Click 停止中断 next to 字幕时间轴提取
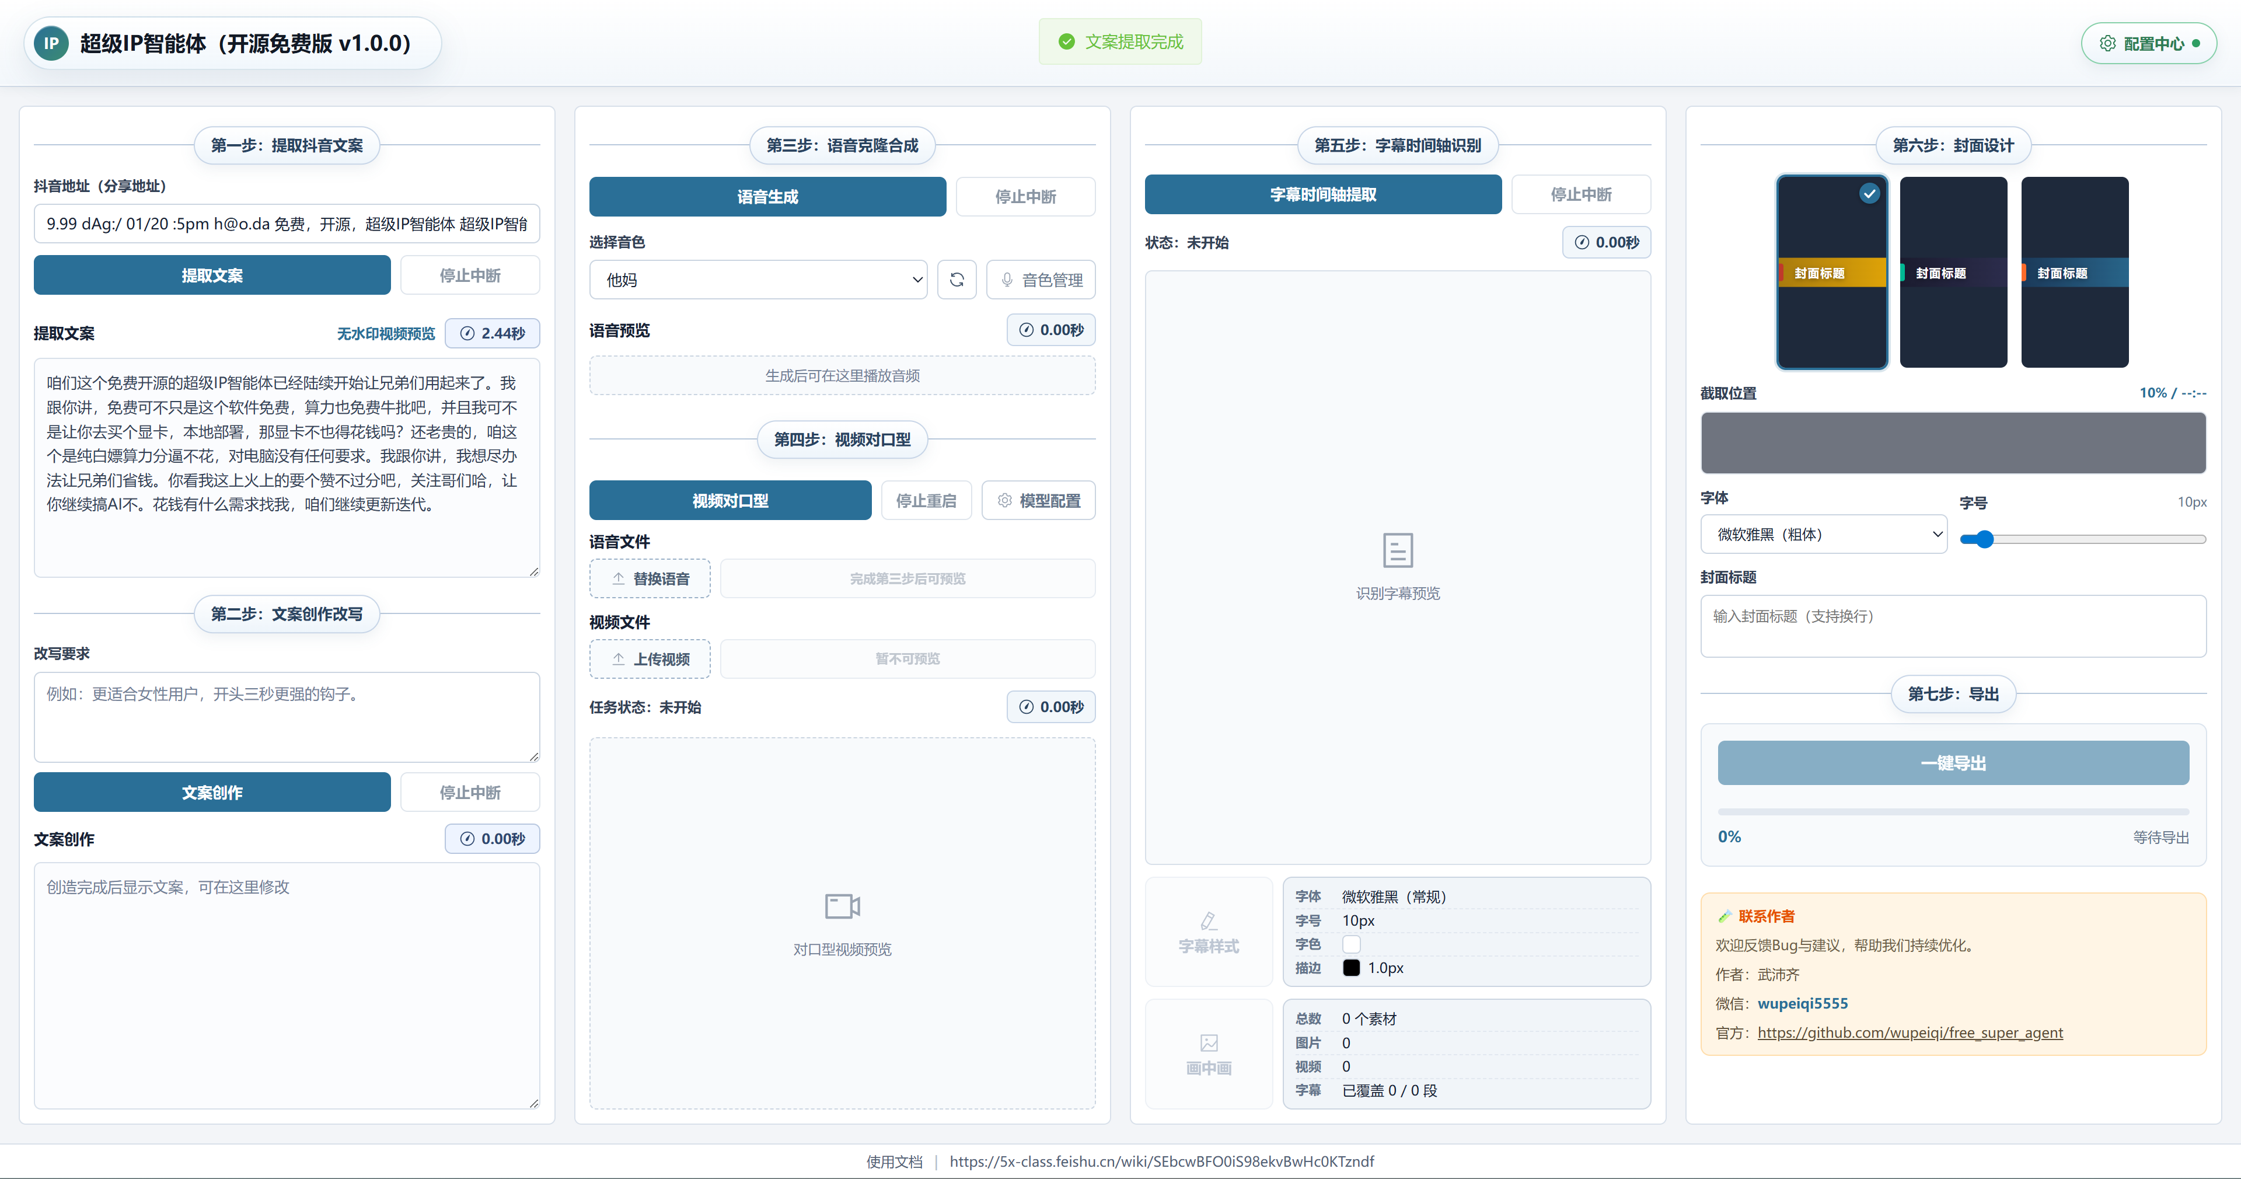The width and height of the screenshot is (2241, 1179). (x=1581, y=194)
